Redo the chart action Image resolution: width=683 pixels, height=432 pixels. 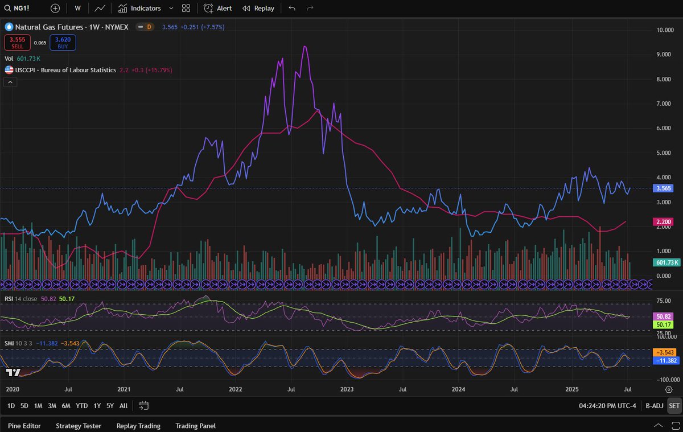[x=310, y=8]
